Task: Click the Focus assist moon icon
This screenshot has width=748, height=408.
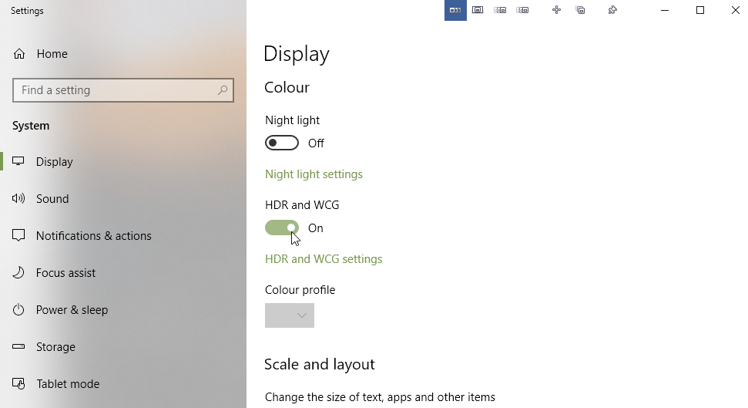Action: (x=19, y=273)
